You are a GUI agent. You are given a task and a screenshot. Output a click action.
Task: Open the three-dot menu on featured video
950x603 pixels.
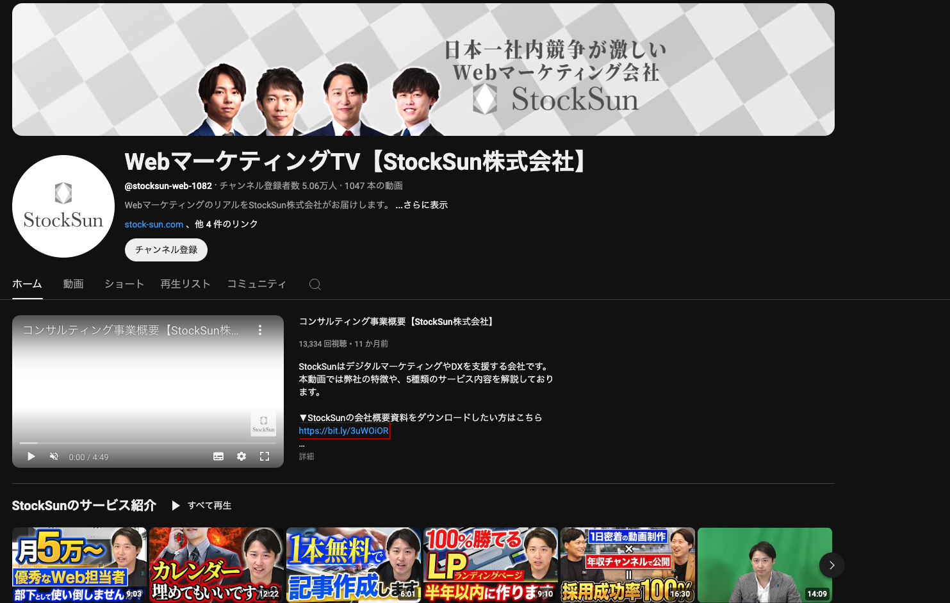coord(260,330)
